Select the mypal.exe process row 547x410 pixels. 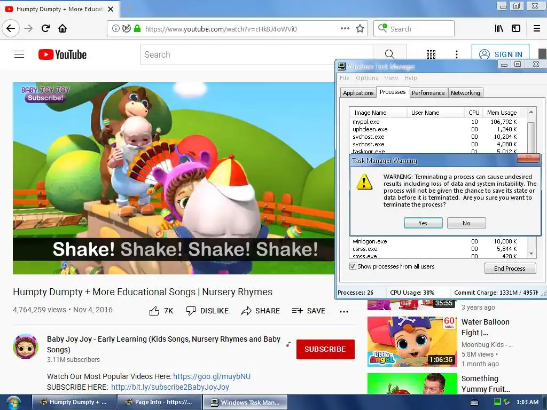coord(435,122)
